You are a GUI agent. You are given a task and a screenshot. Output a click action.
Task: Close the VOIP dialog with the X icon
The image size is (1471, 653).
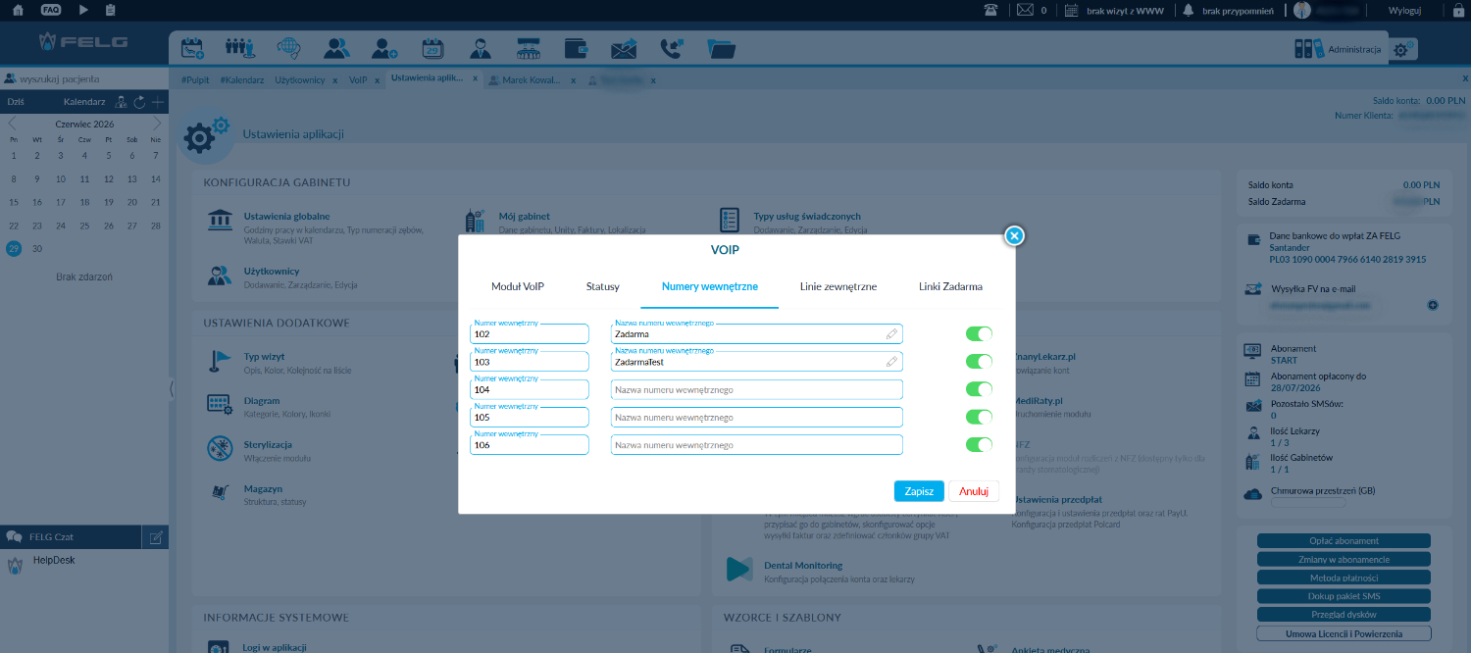coord(1015,235)
